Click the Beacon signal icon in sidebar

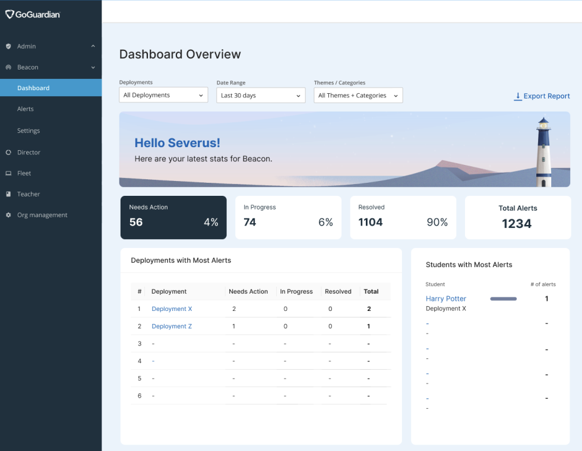coord(8,67)
